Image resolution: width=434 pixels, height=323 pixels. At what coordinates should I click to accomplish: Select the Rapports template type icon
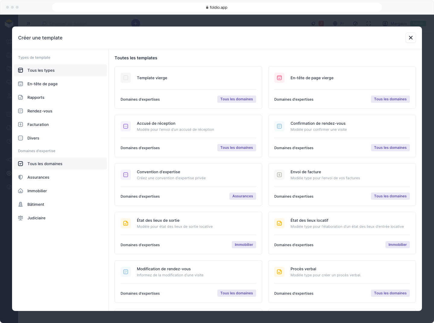pyautogui.click(x=20, y=97)
